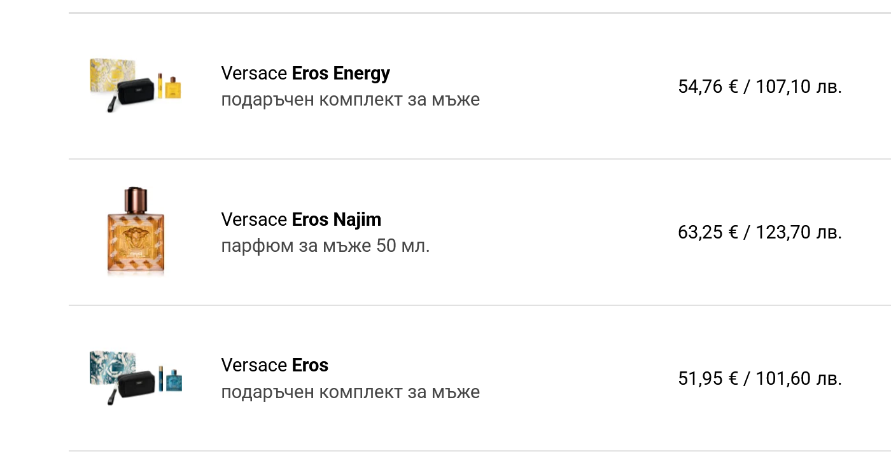Click the Versace brand text beside Eros Najim
The width and height of the screenshot is (891, 463).
click(254, 219)
